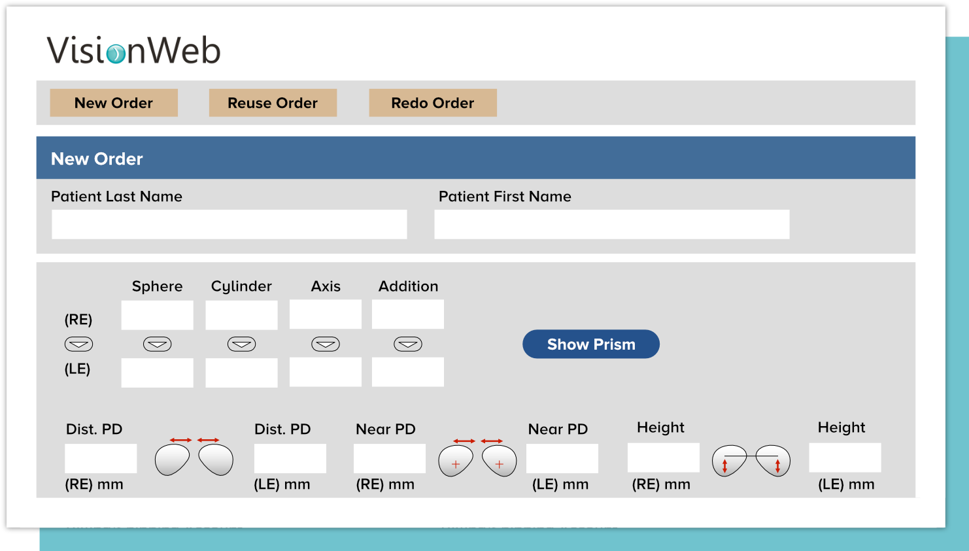Select the left eye Cylinder input box

[241, 373]
